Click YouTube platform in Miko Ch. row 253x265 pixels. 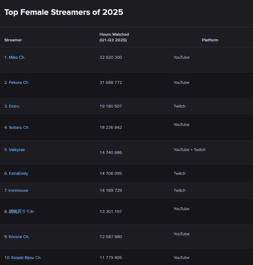[181, 57]
